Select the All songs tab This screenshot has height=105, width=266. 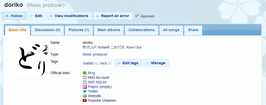pos(171,30)
